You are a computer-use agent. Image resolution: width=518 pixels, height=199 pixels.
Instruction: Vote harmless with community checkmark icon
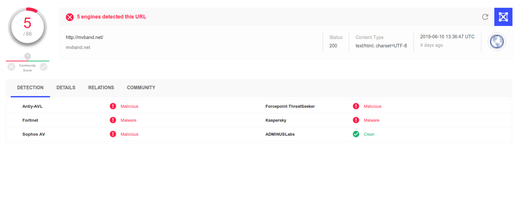coord(44,67)
